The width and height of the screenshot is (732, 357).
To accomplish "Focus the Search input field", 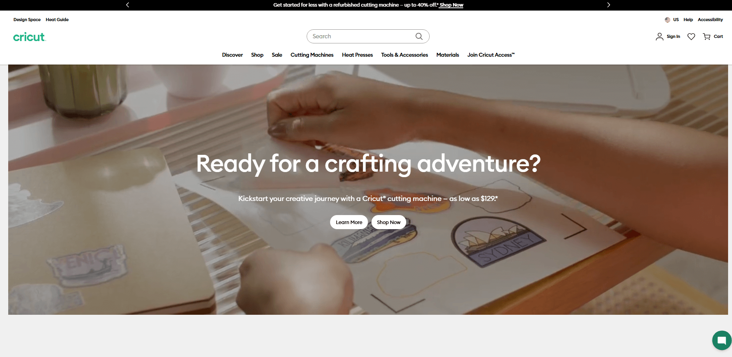I will (x=361, y=36).
